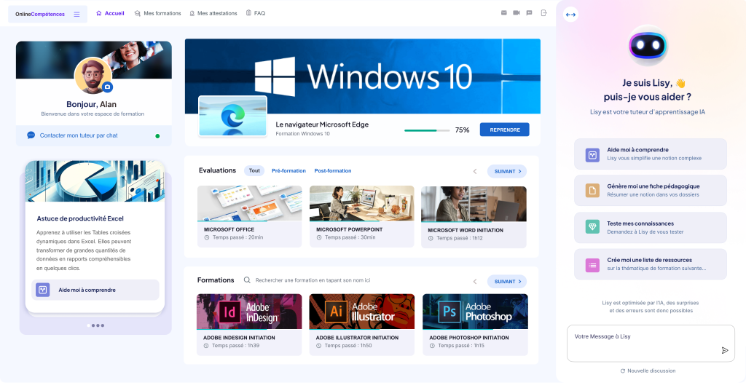Viewport: 746px width, 388px height.
Task: Open the chat bubble icon in header
Action: click(529, 13)
